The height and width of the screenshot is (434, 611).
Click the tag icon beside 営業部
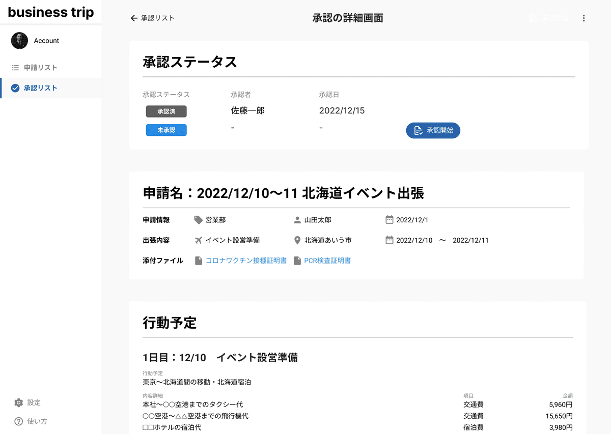click(199, 220)
